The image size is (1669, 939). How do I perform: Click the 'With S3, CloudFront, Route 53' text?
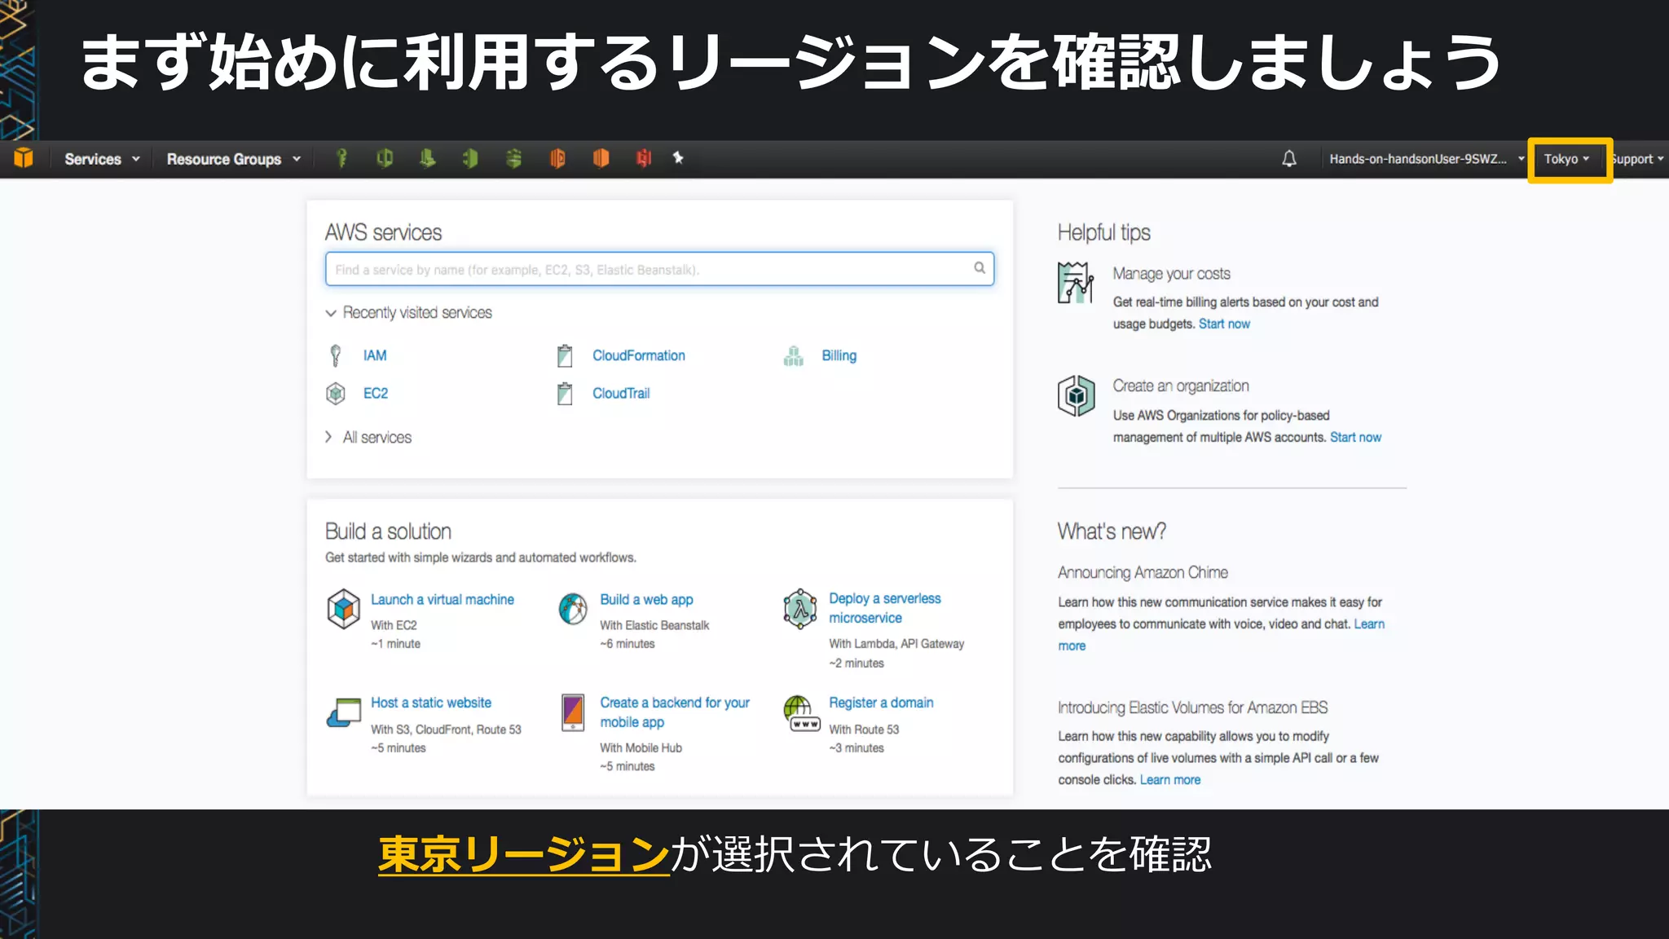pyautogui.click(x=446, y=730)
